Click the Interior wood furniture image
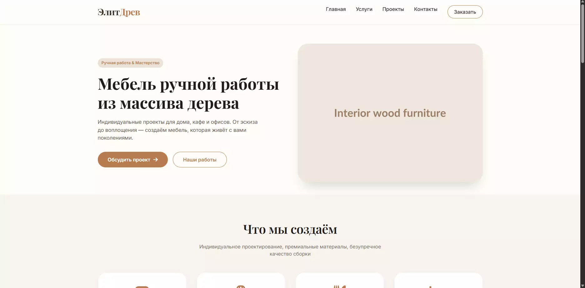 pyautogui.click(x=390, y=113)
